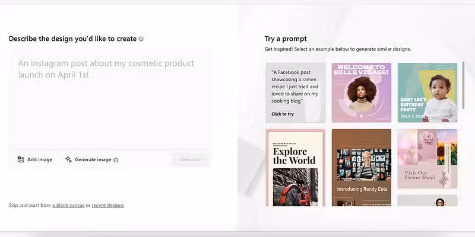The height and width of the screenshot is (237, 475).
Task: Follow the 'recent designs' link
Action: tap(107, 206)
